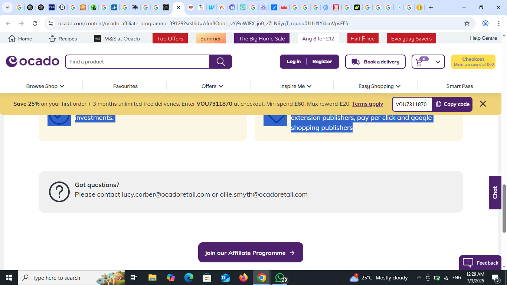This screenshot has width=507, height=285.
Task: Click the voucher code VOU7311870 field
Action: point(412,104)
